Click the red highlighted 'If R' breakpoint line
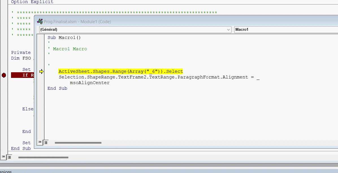This screenshot has width=338, height=173. click(x=23, y=75)
